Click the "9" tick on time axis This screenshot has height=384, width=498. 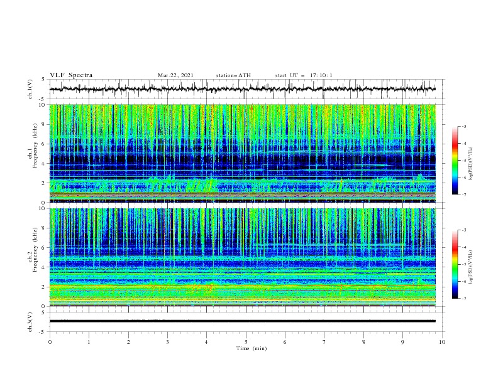click(402, 342)
